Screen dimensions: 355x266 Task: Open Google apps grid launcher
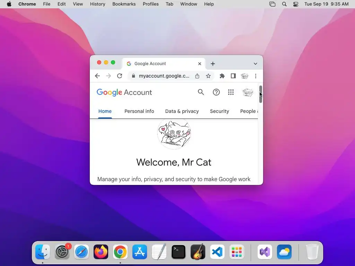pos(231,92)
